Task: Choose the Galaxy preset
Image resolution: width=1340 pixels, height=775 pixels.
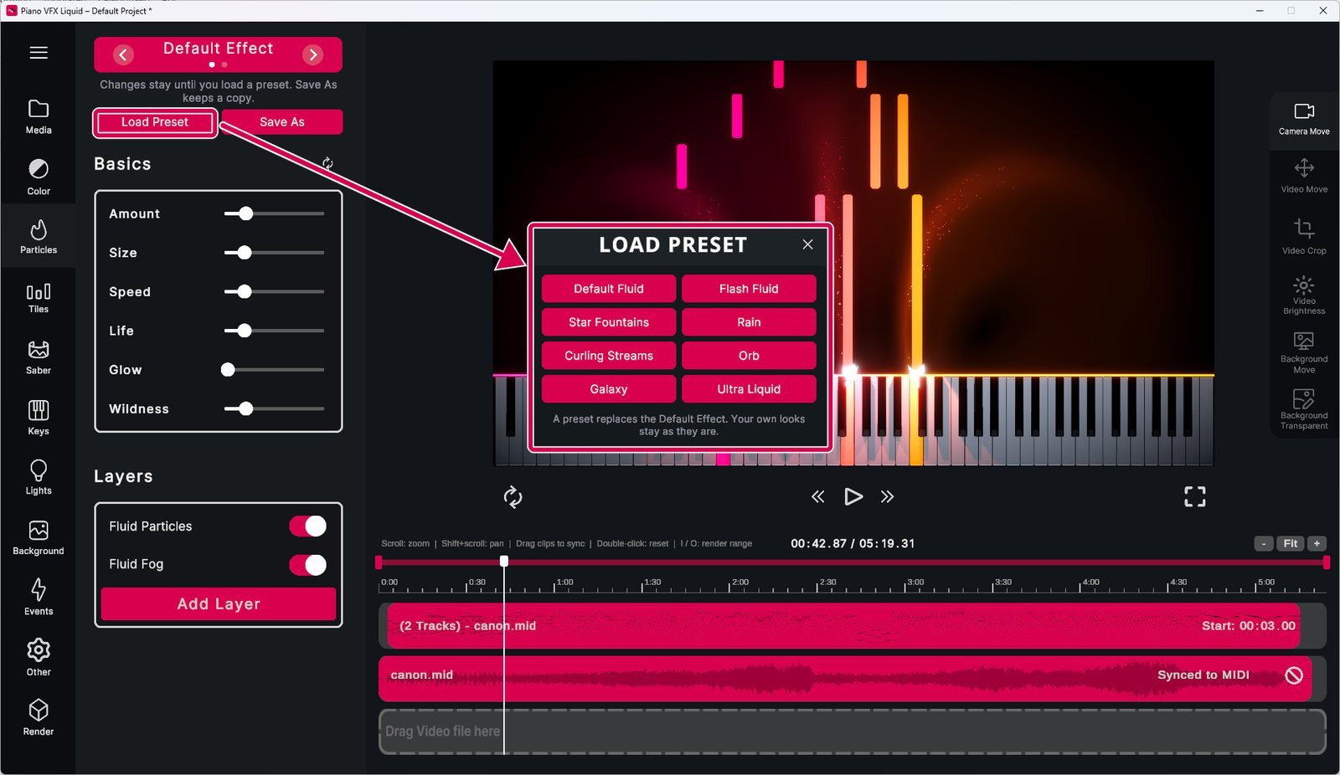Action: click(x=609, y=389)
